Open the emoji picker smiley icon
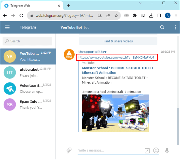Screen dimensions: 180x160 (156, 150)
